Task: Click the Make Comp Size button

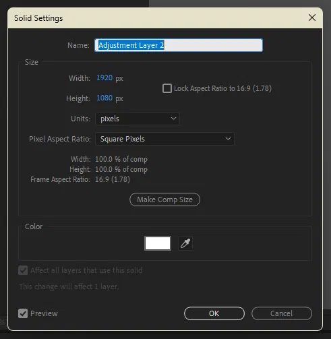Action: (164, 199)
